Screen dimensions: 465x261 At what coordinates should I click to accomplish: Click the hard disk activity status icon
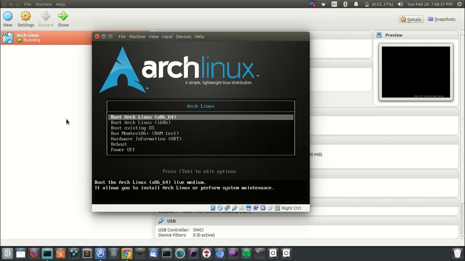(x=213, y=208)
